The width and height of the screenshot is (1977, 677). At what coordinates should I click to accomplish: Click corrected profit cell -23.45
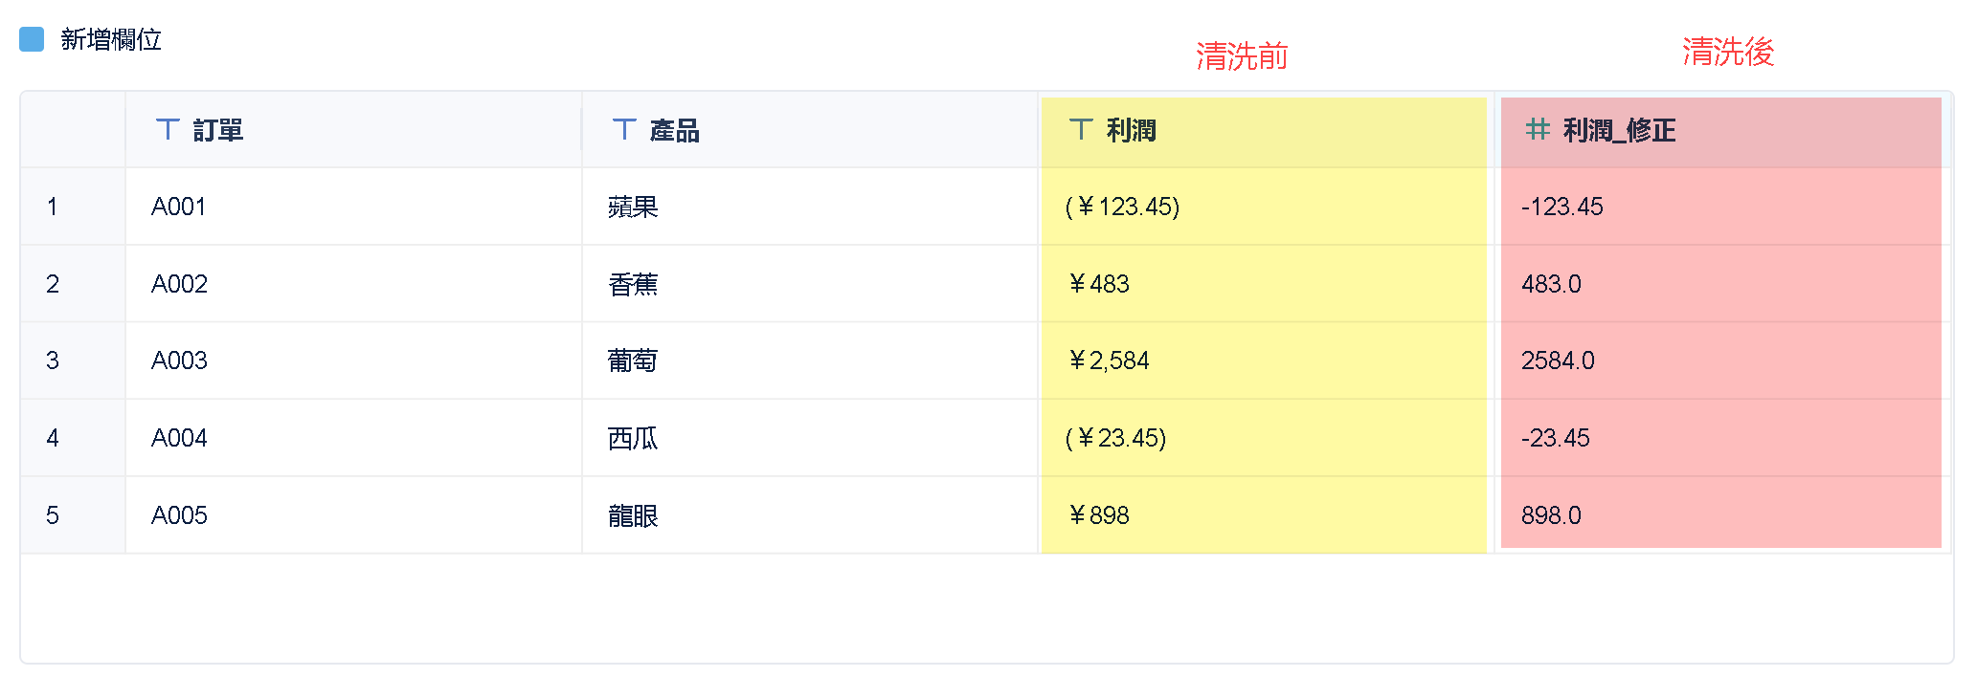(x=1555, y=438)
